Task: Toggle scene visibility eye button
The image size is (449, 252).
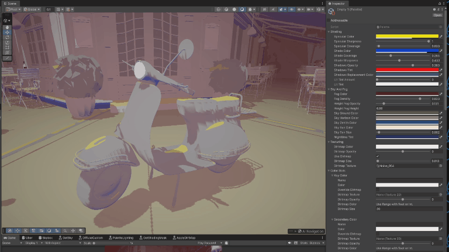Action: pyautogui.click(x=292, y=9)
